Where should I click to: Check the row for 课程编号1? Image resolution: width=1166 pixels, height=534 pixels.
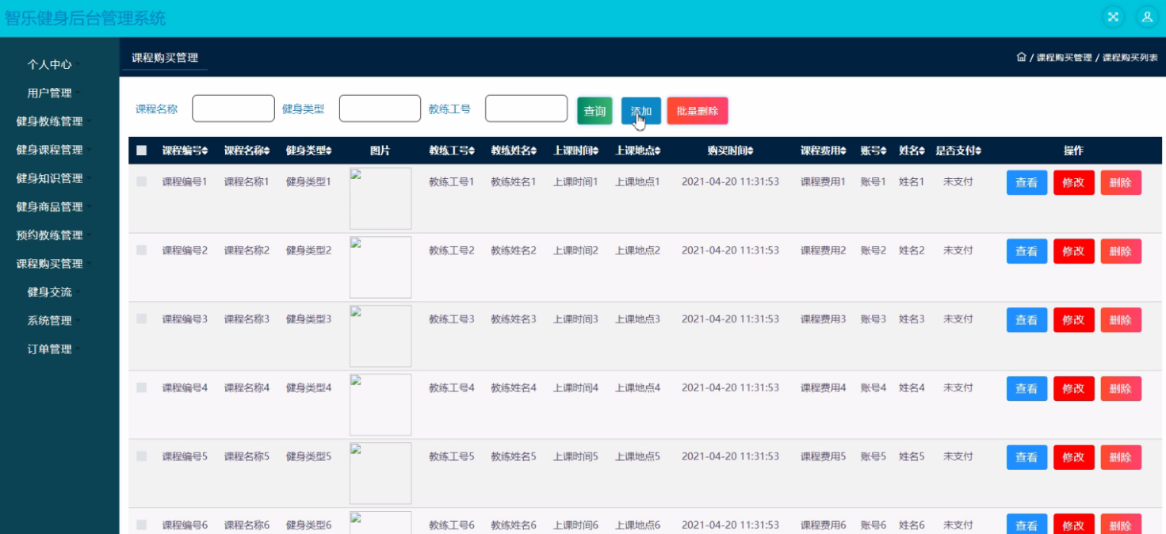[142, 181]
